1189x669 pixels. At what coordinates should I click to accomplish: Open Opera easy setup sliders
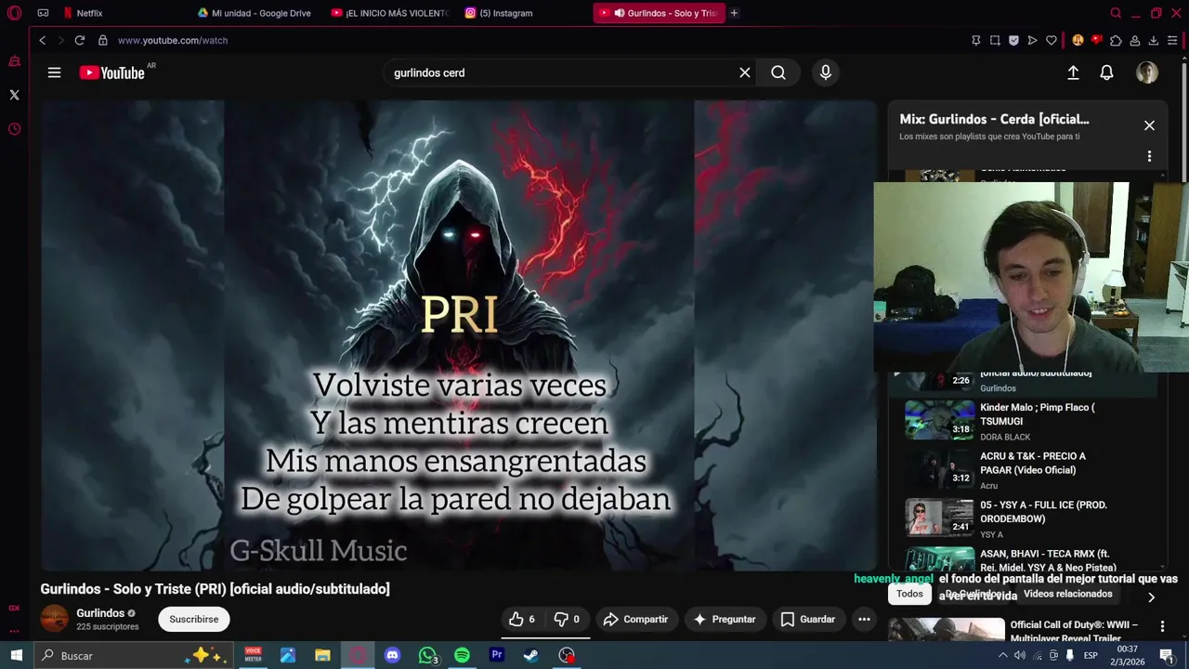[x=1172, y=40]
